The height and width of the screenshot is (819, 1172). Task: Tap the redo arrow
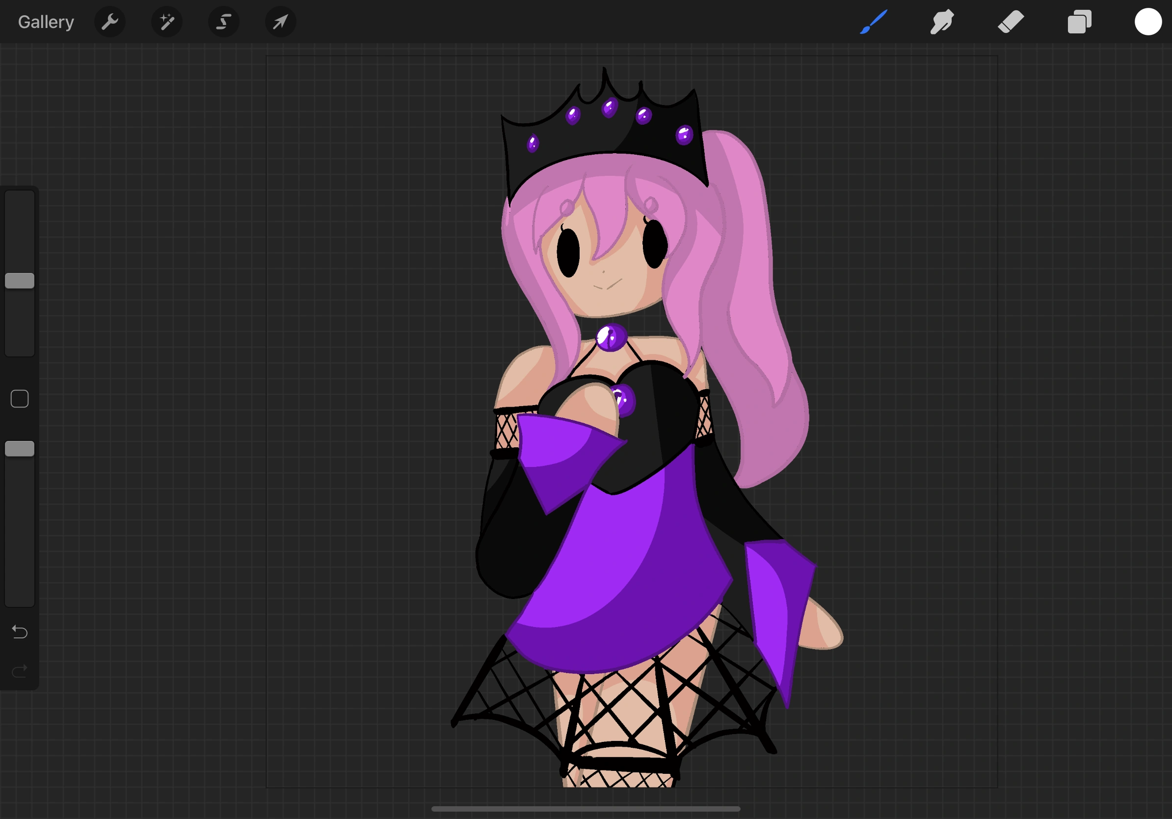pos(20,670)
